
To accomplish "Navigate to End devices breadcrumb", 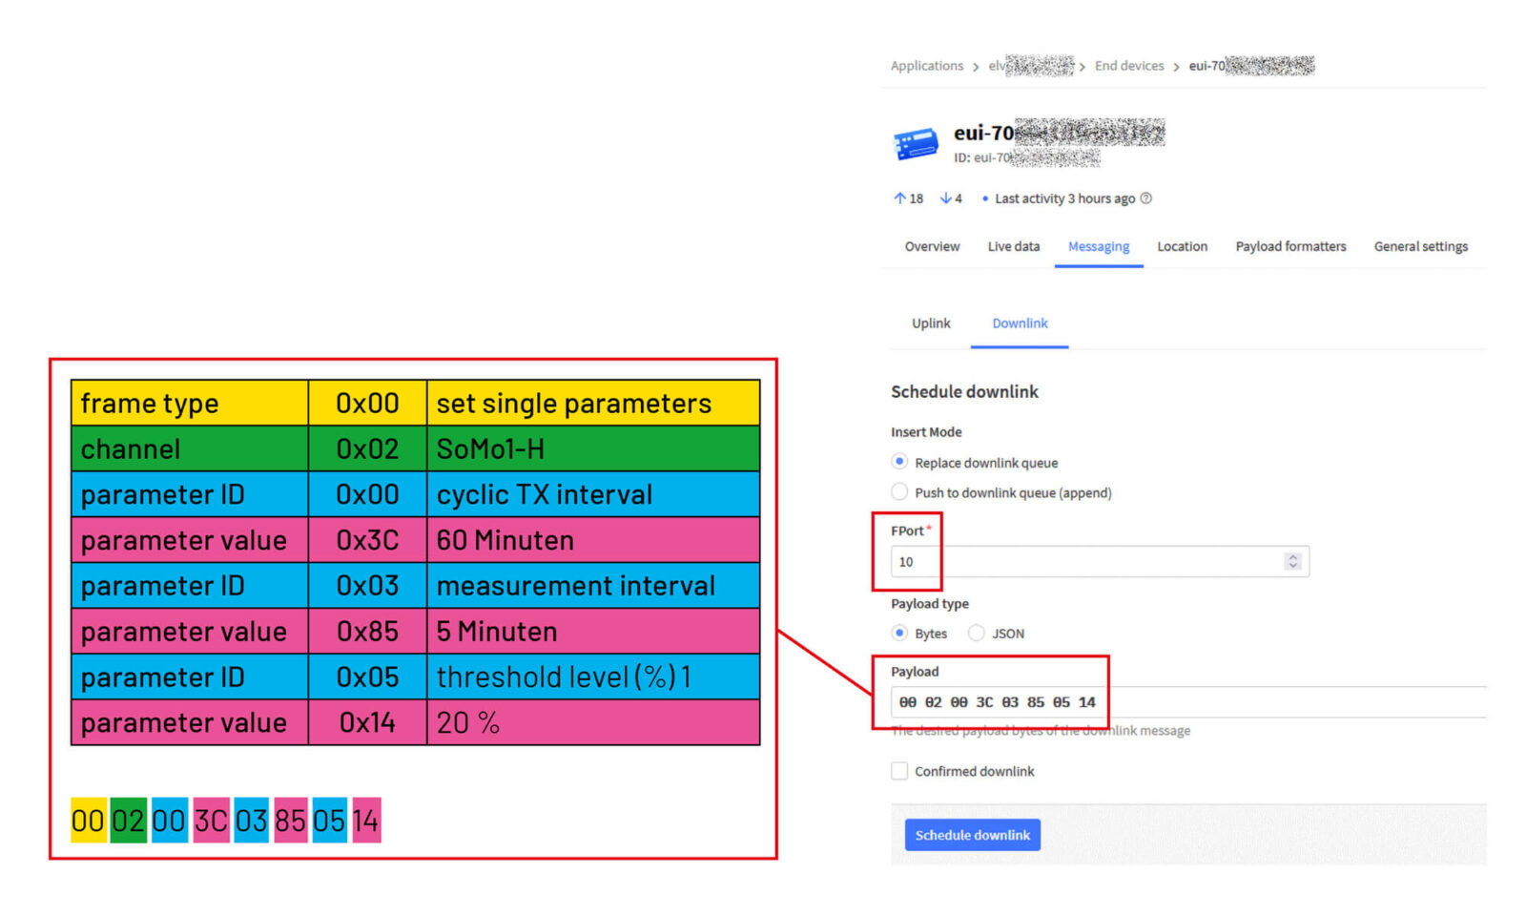I will click(x=1129, y=66).
